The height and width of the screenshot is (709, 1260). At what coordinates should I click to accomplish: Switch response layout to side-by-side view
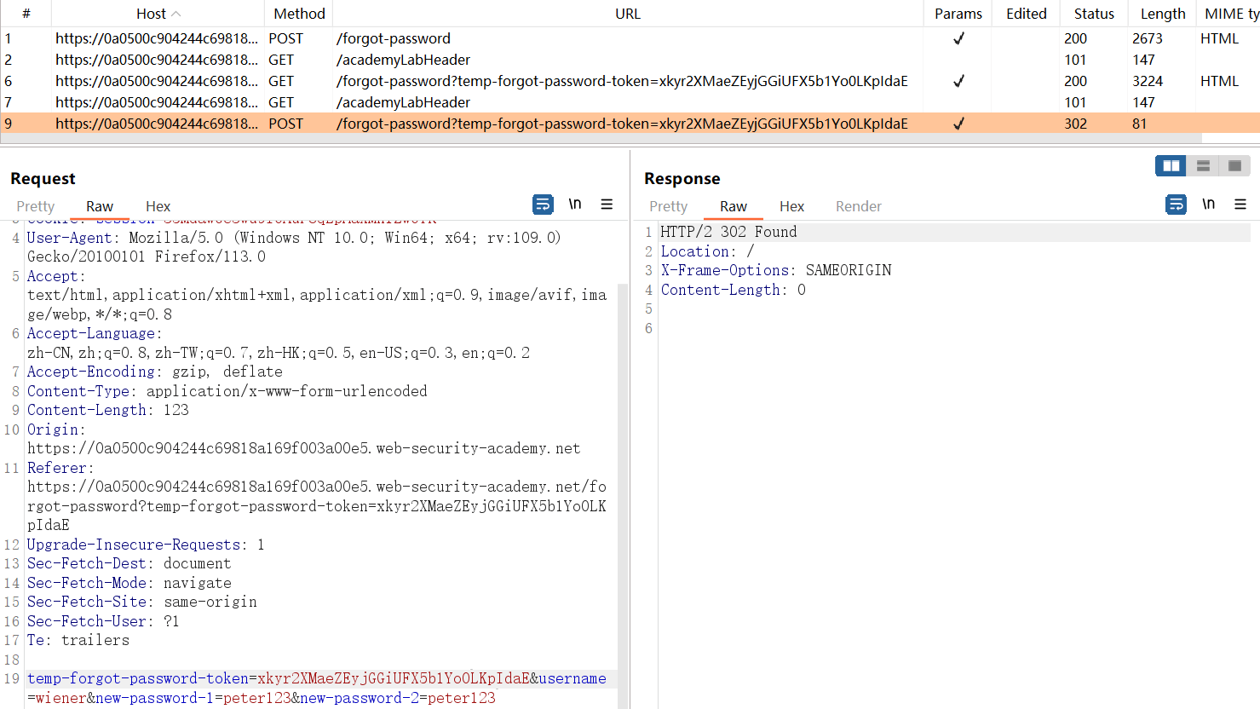1171,165
